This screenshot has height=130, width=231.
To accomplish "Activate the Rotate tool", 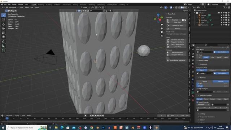I will tap(3, 28).
